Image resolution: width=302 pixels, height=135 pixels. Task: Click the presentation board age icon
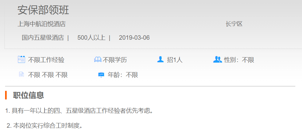click(101, 75)
